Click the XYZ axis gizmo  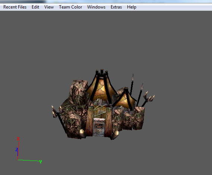pyautogui.click(x=29, y=150)
